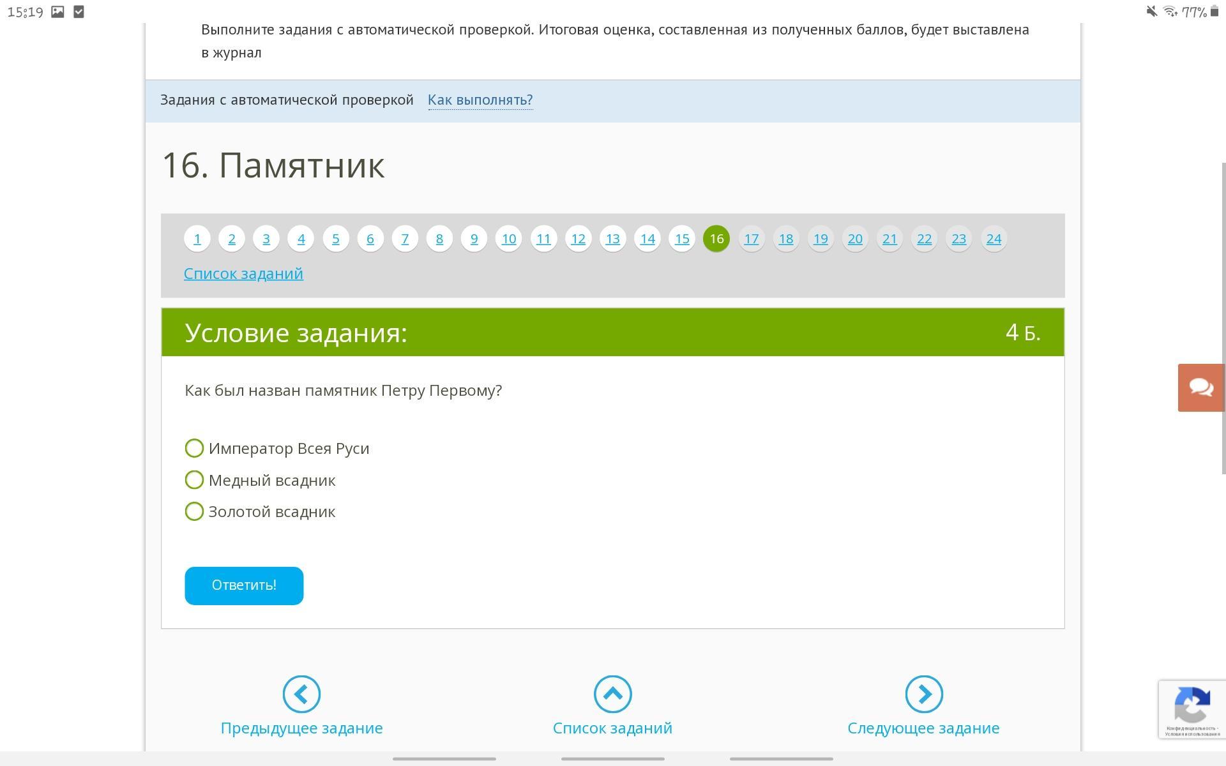This screenshot has height=766, width=1226.
Task: Tap the picture icon in status bar
Action: (x=57, y=11)
